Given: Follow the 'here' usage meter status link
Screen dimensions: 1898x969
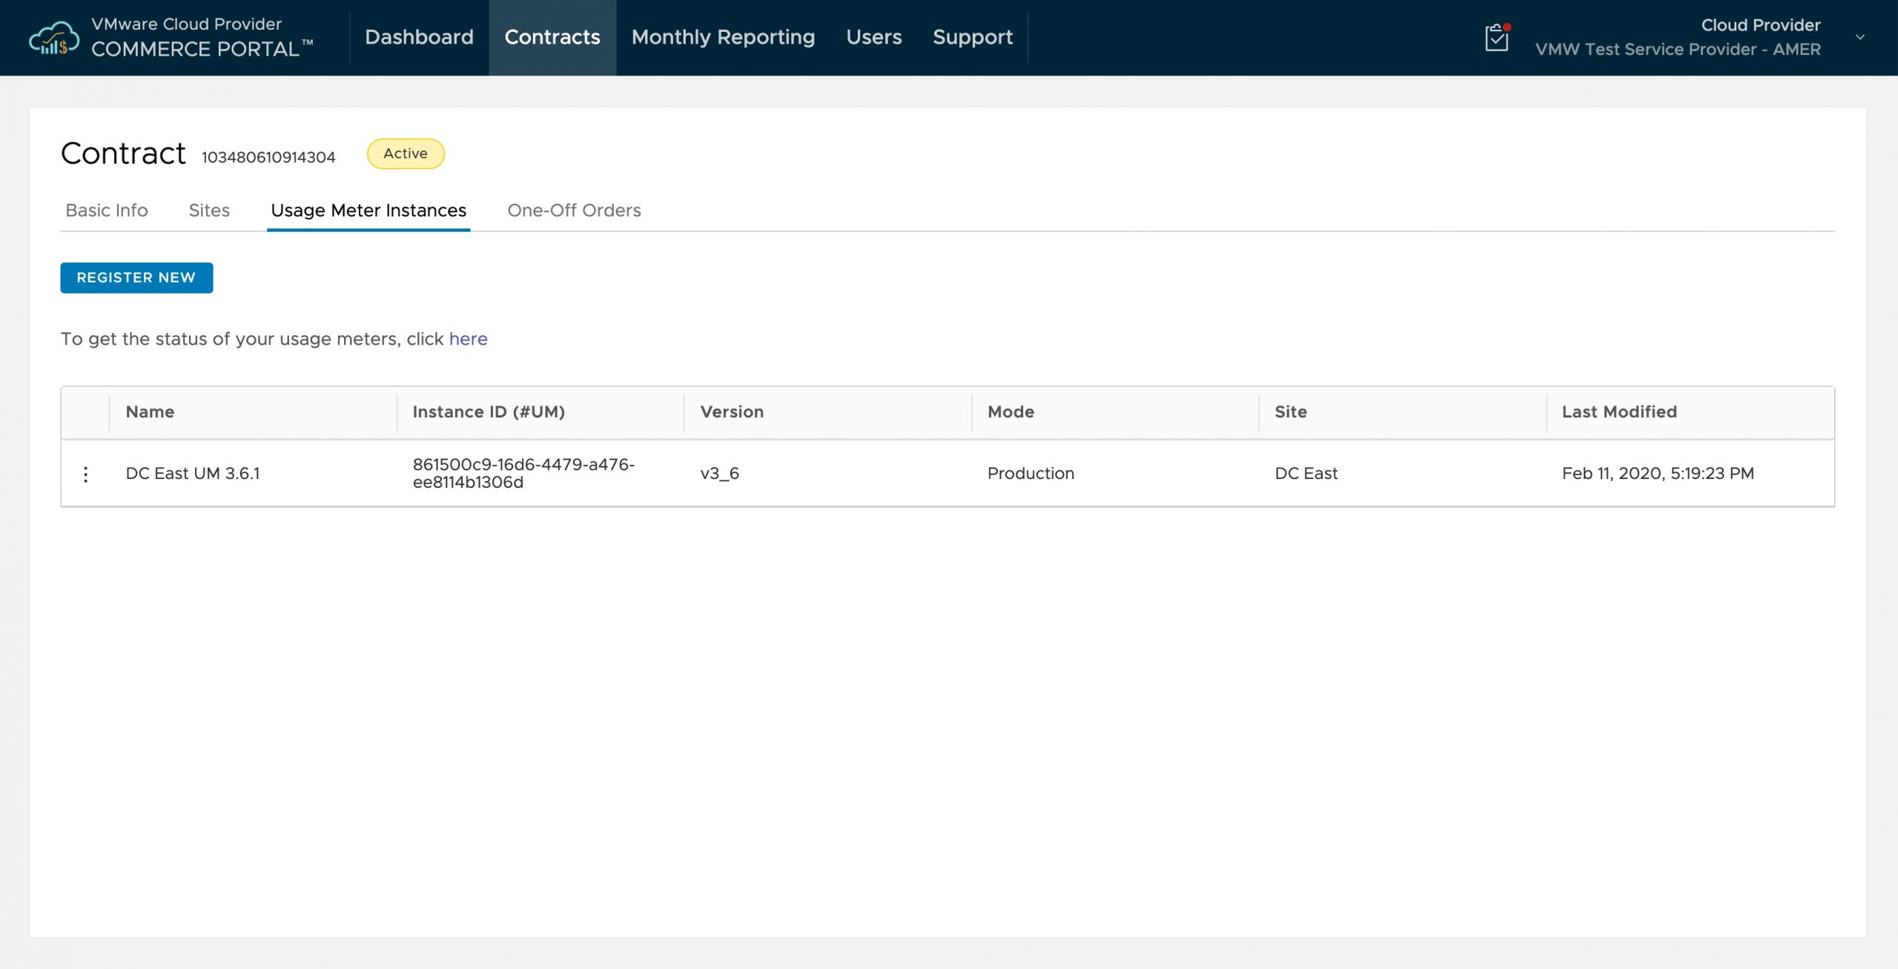Looking at the screenshot, I should pyautogui.click(x=468, y=339).
